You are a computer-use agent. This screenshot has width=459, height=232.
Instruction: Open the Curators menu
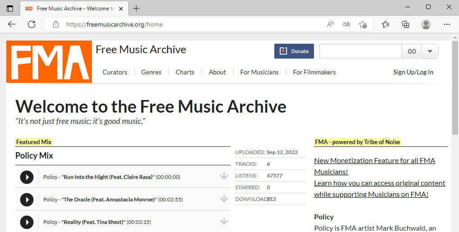click(115, 72)
